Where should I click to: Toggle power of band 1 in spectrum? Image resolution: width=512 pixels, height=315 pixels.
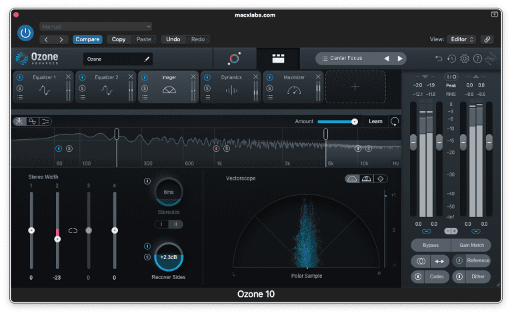click(x=59, y=149)
